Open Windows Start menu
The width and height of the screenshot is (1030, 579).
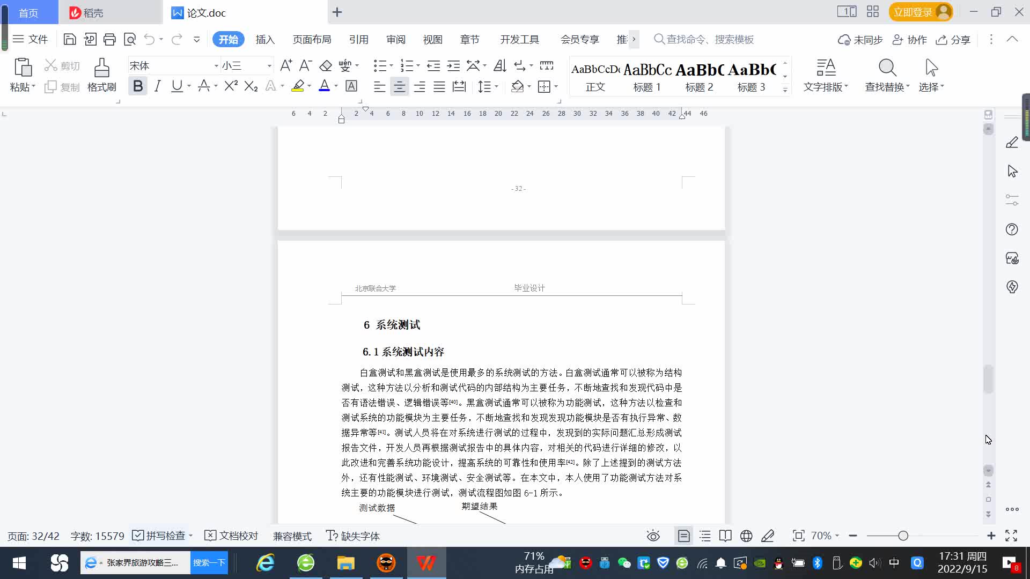tap(19, 563)
